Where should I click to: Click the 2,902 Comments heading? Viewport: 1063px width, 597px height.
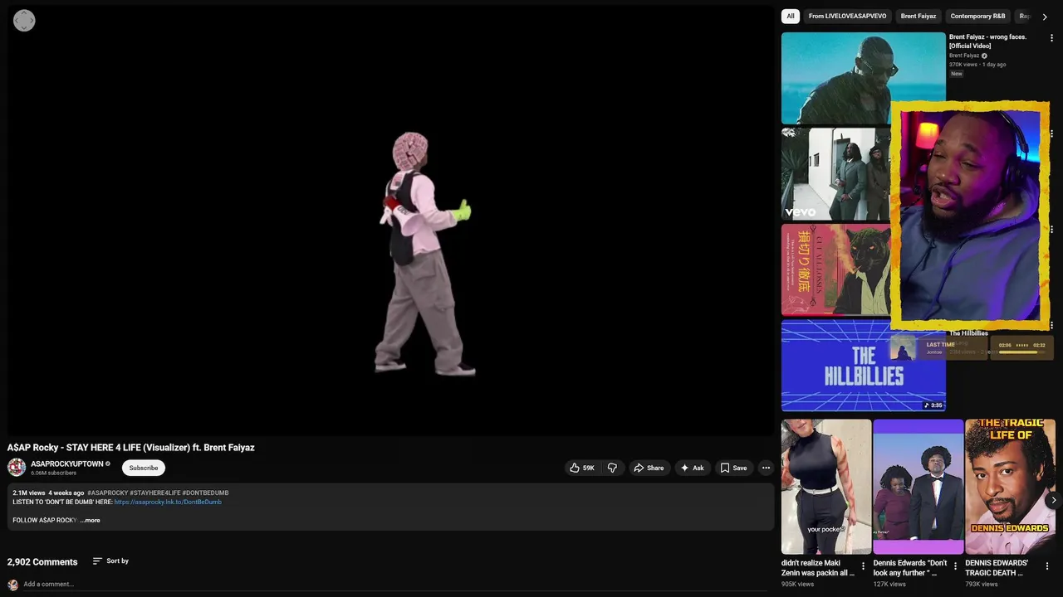click(42, 562)
